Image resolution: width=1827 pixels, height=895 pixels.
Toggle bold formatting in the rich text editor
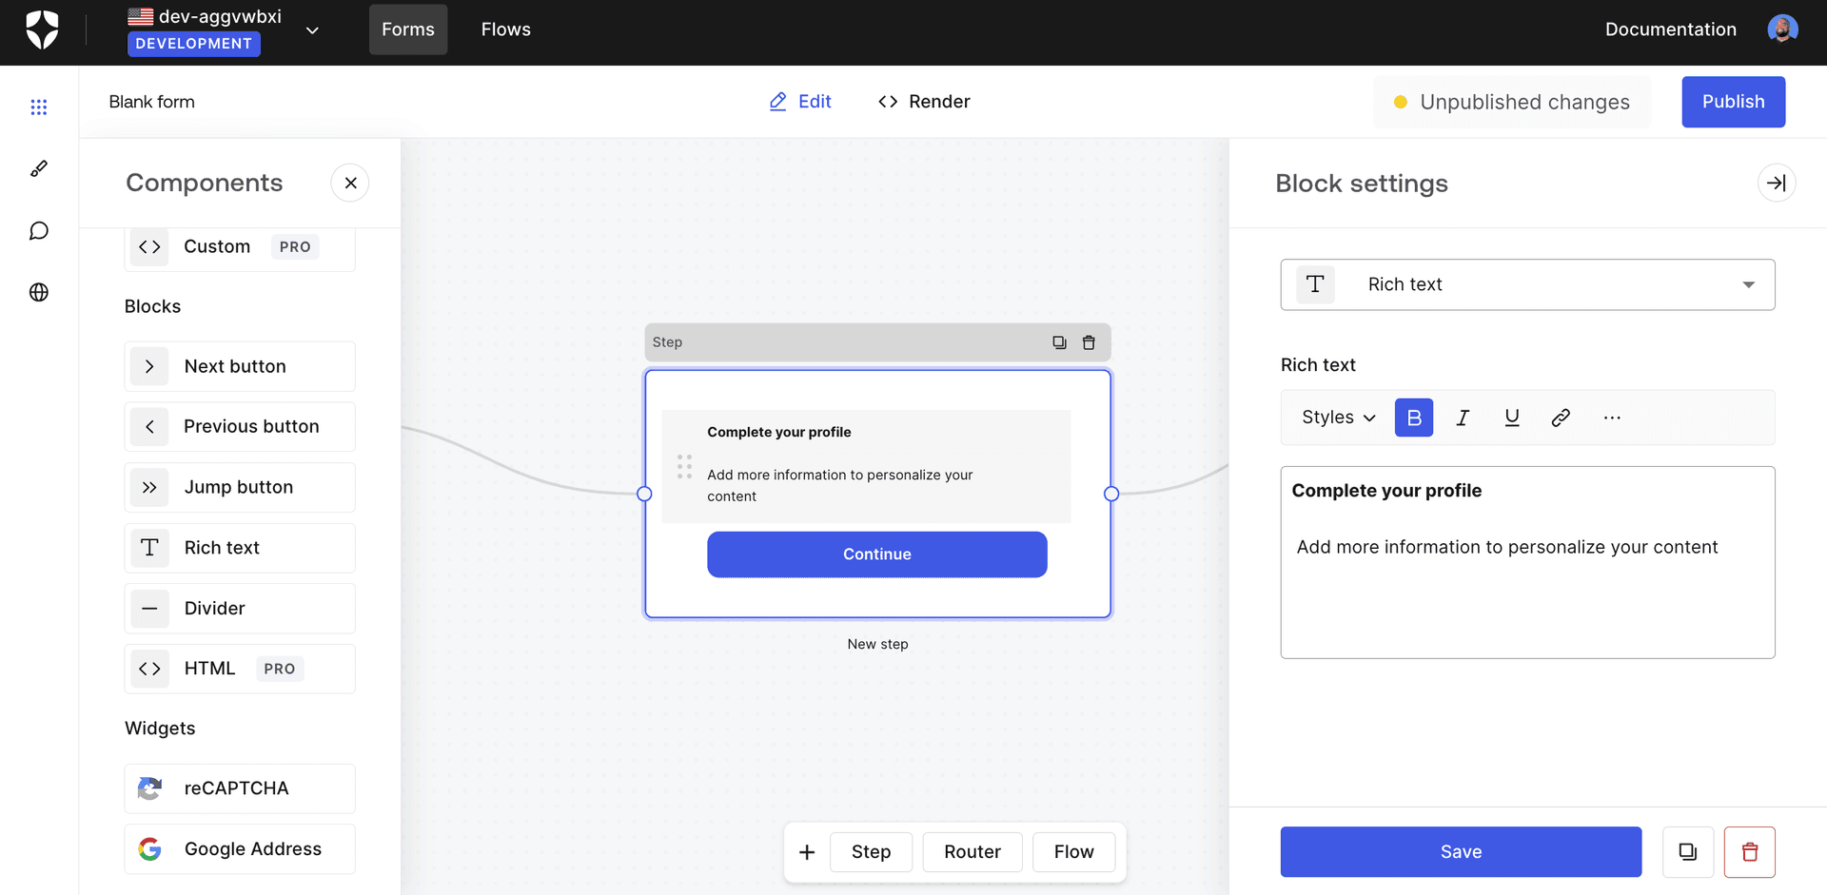click(x=1413, y=418)
